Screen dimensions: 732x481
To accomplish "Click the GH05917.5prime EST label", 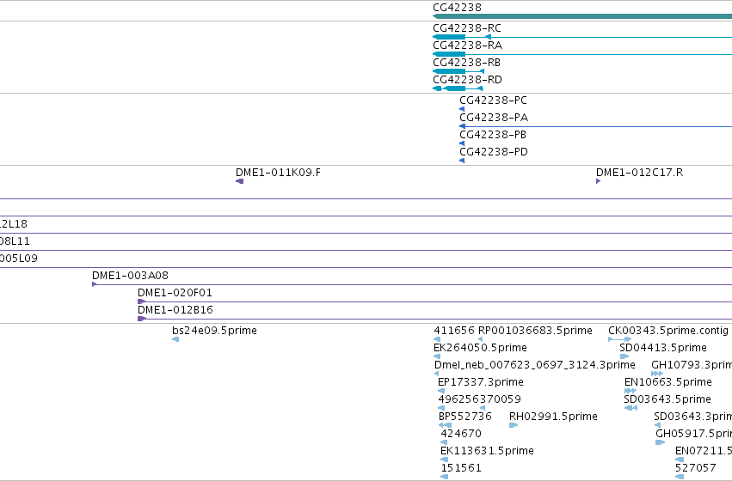I will (x=693, y=434).
